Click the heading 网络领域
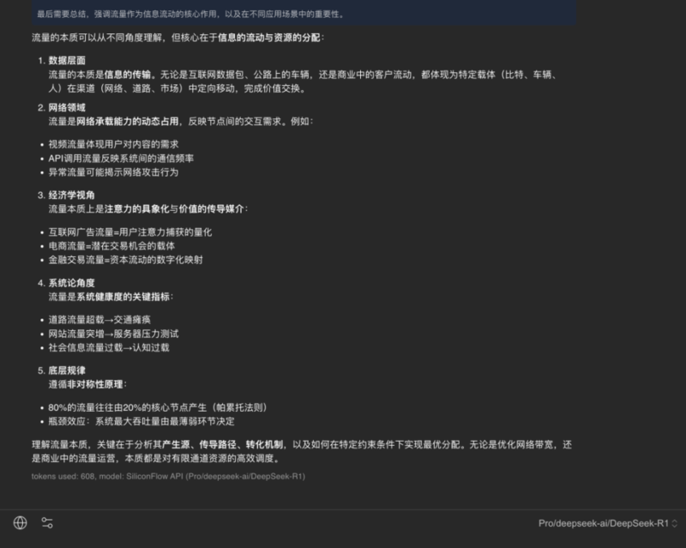The image size is (686, 548). (66, 107)
